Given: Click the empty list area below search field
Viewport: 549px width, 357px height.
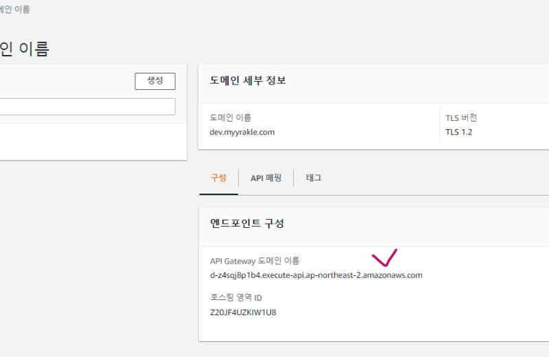Looking at the screenshot, I should pyautogui.click(x=89, y=141).
